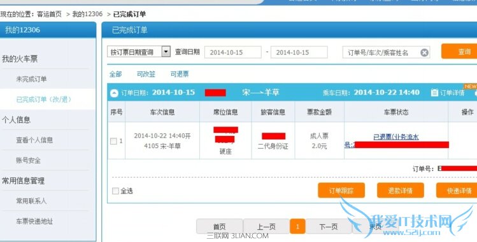Click the 票款金额 column header
Image resolution: width=477 pixels, height=242 pixels.
(319, 112)
